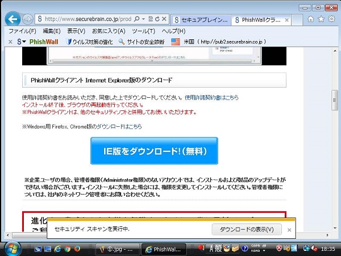Expand the PhishWall toolbar S dropdown
Viewport: 341px width, 256px height.
click(x=22, y=42)
